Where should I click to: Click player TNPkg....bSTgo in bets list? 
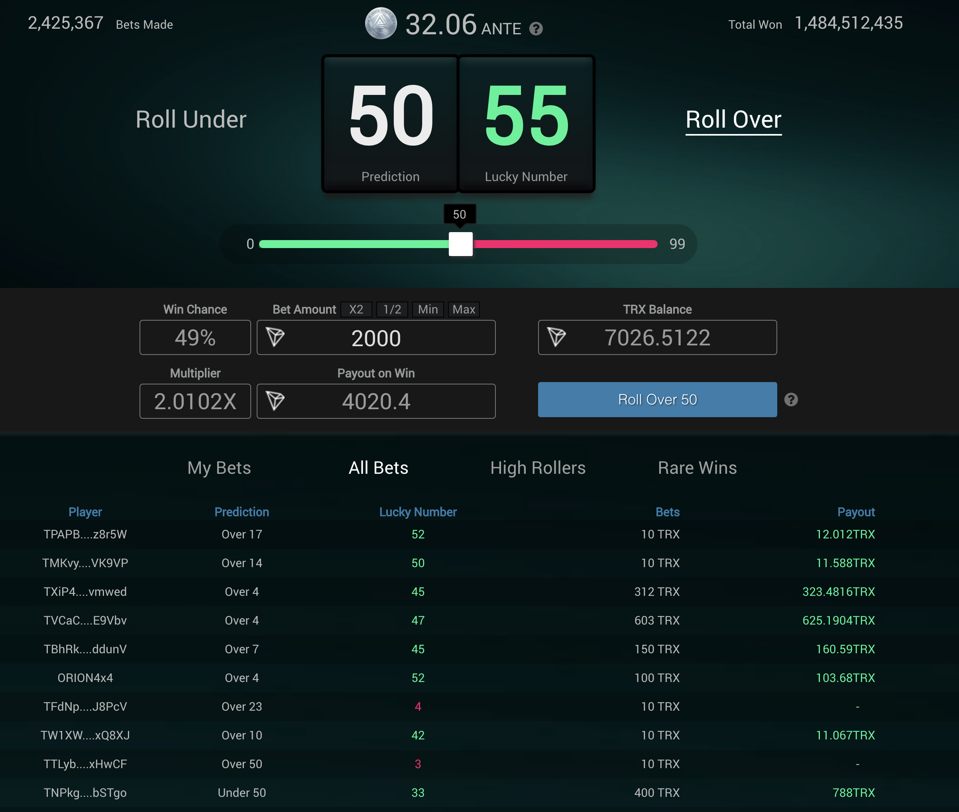[85, 793]
